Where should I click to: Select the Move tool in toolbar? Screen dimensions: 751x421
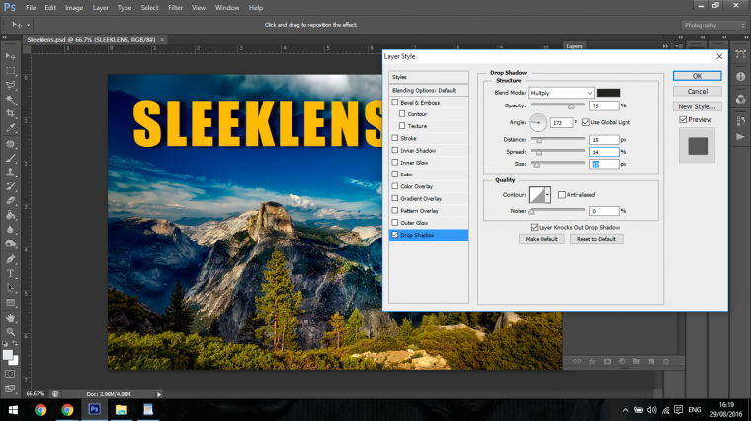[10, 56]
